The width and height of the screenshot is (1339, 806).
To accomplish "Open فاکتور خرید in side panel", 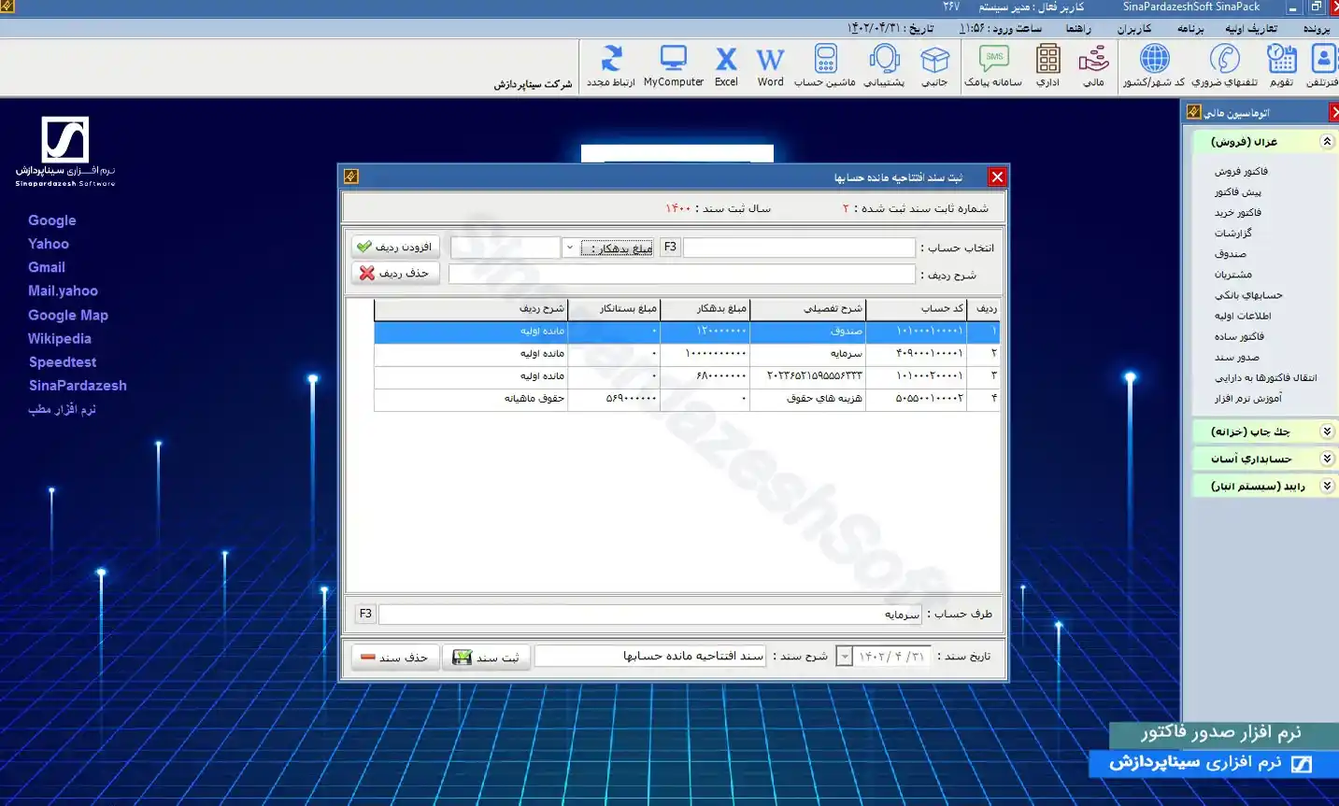I will pos(1238,212).
